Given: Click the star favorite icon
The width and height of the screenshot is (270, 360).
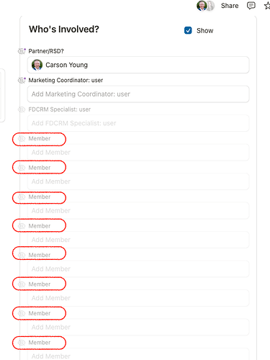Looking at the screenshot, I should [x=267, y=6].
